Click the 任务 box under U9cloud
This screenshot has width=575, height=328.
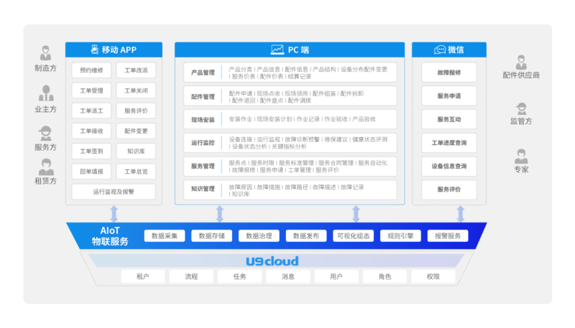239,276
